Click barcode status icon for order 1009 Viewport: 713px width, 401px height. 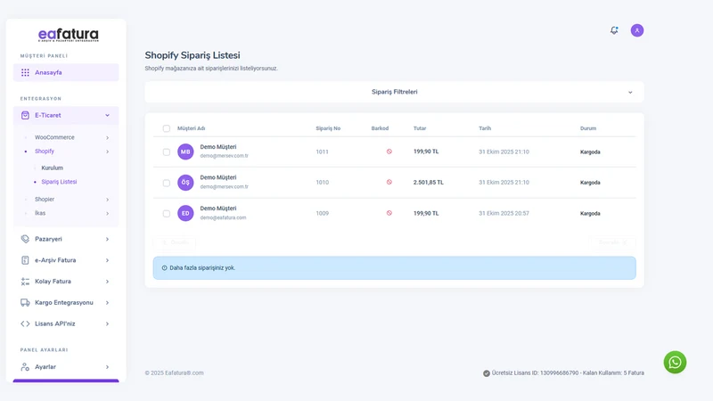389,213
